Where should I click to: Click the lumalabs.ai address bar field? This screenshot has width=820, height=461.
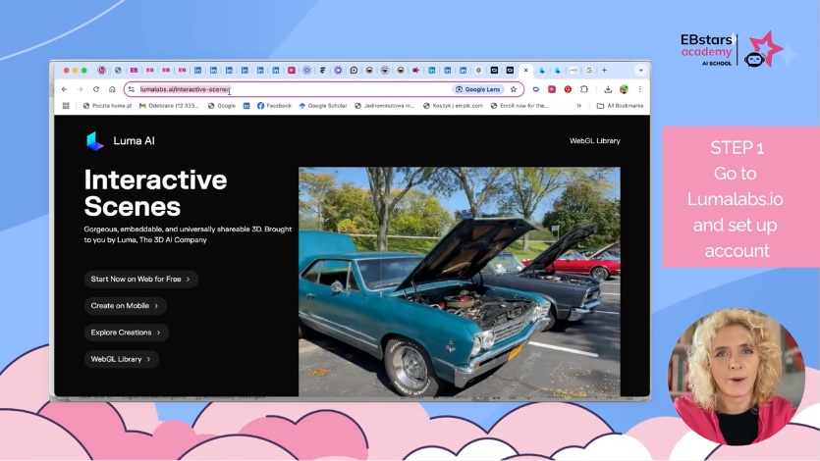(x=295, y=89)
